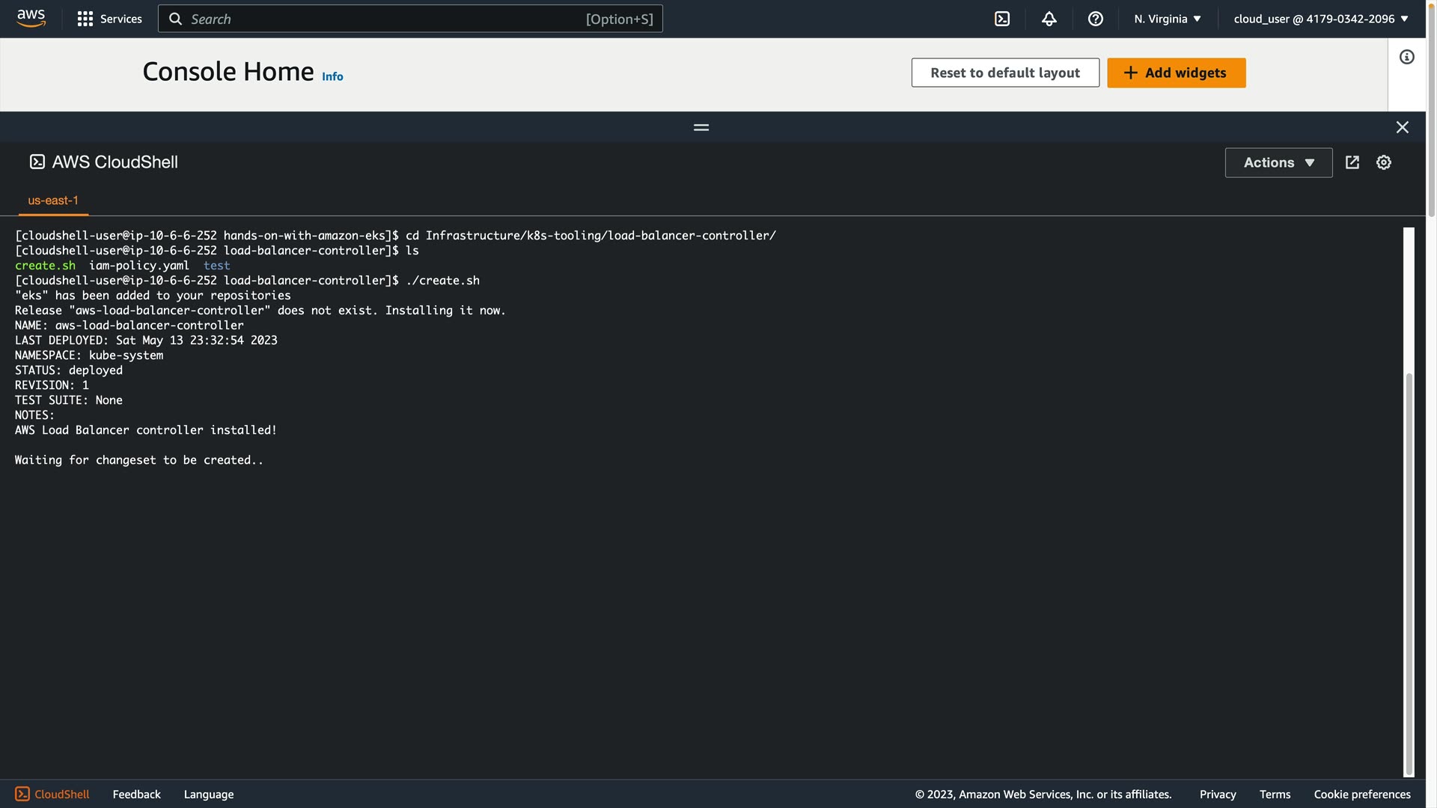The height and width of the screenshot is (808, 1437).
Task: Open CloudShell preferences gear
Action: click(1383, 162)
